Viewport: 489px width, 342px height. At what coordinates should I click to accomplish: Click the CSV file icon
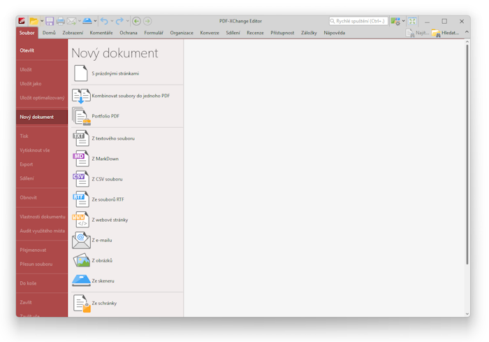(81, 179)
